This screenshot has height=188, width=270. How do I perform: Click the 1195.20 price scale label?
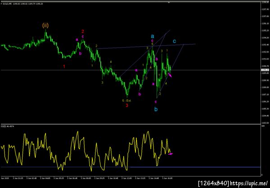(265, 31)
